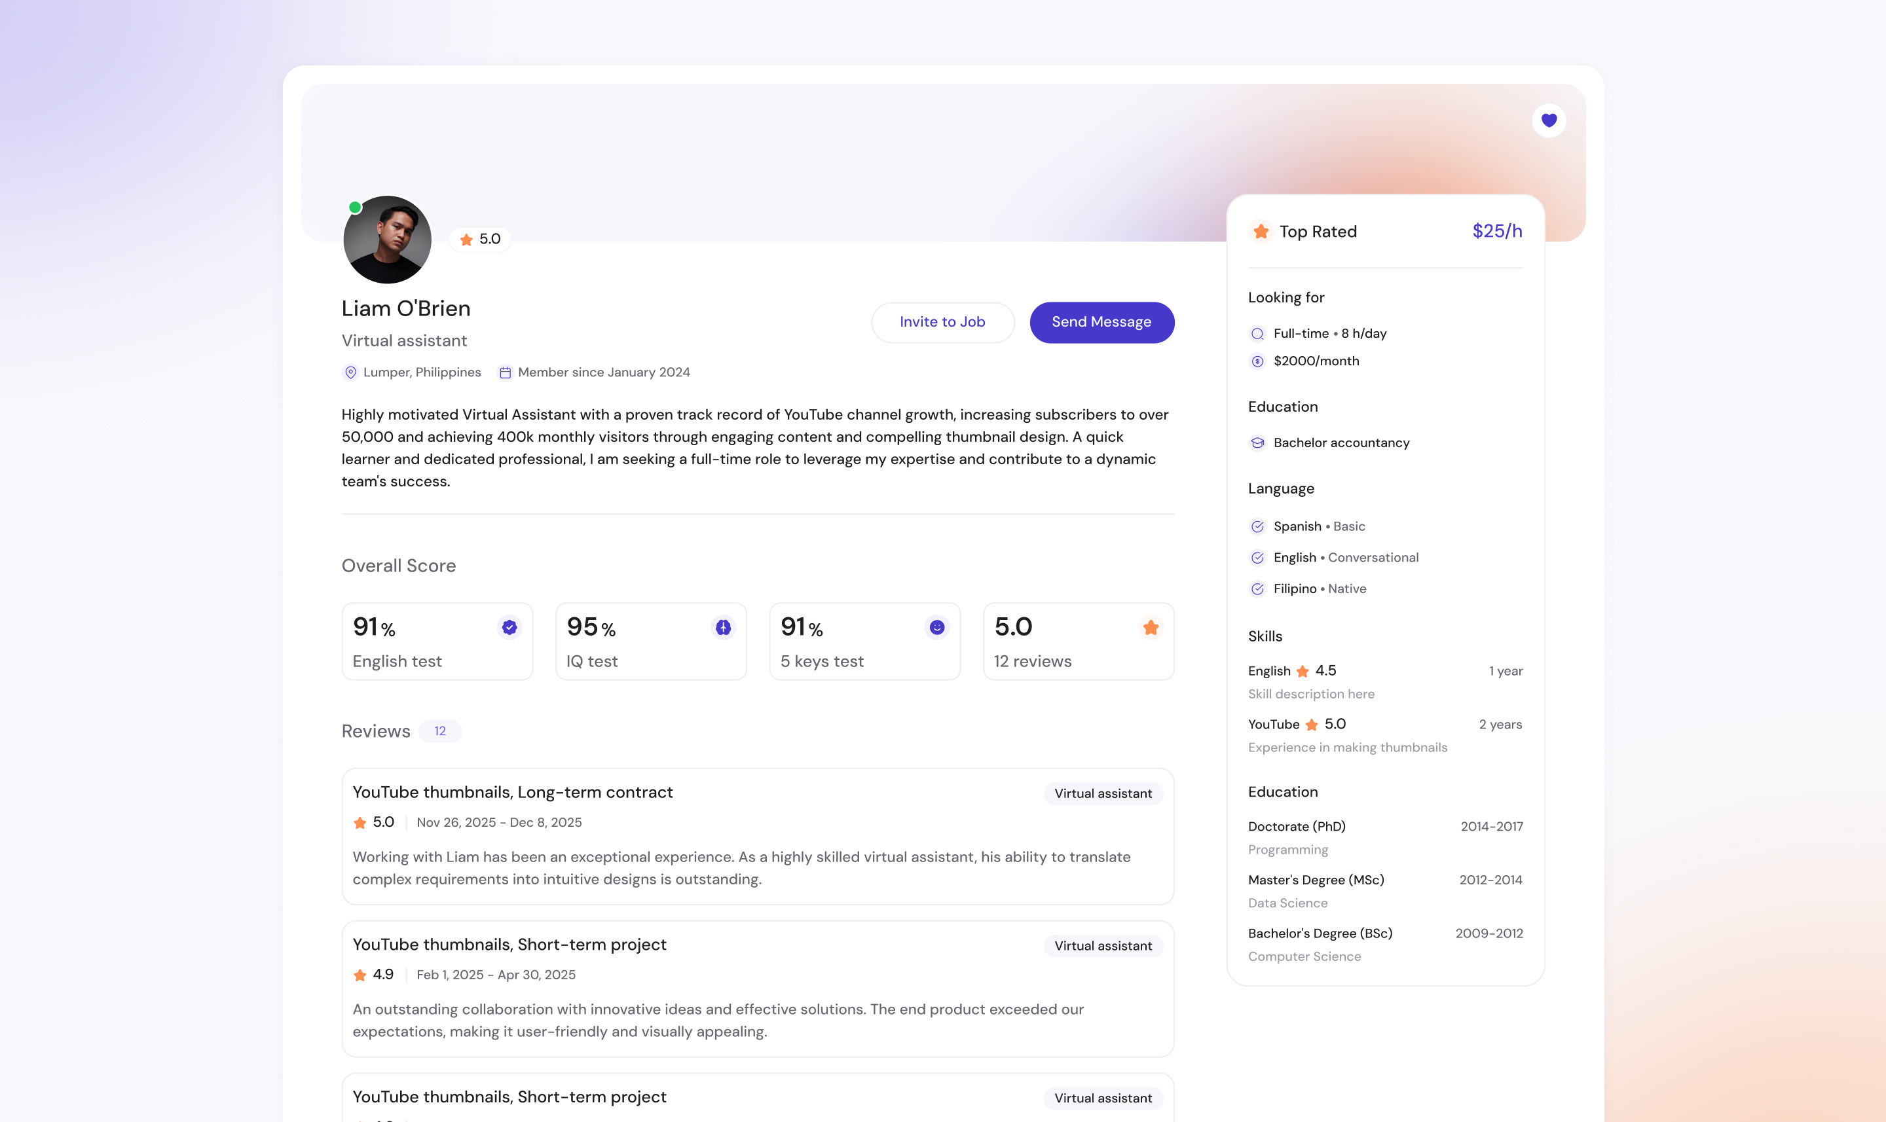Screen dimensions: 1886x1122
Task: Click the dollar icon beside $2000/month
Action: (1257, 361)
